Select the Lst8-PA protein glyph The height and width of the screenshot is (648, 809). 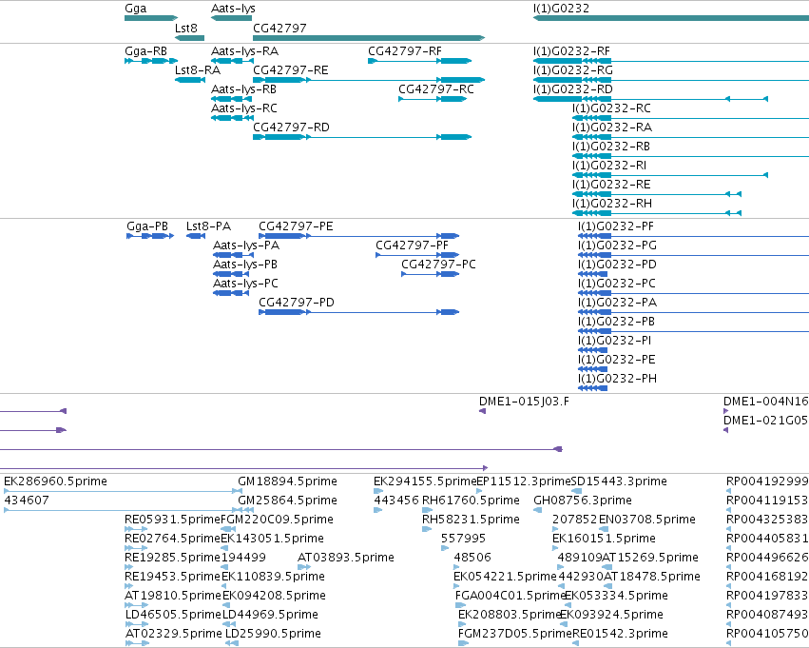(196, 236)
